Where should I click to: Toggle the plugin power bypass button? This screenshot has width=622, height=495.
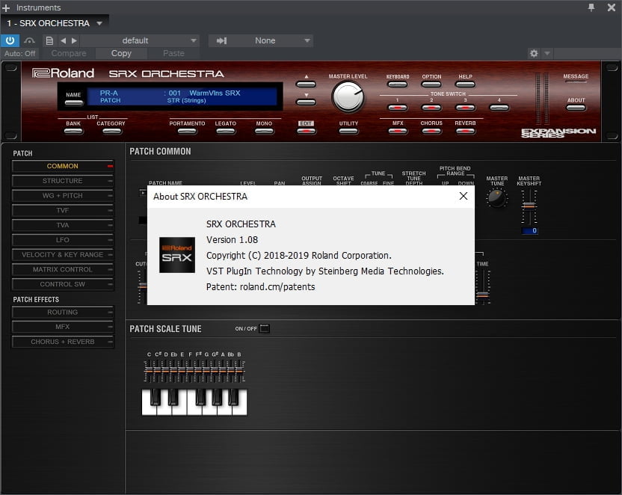click(10, 40)
